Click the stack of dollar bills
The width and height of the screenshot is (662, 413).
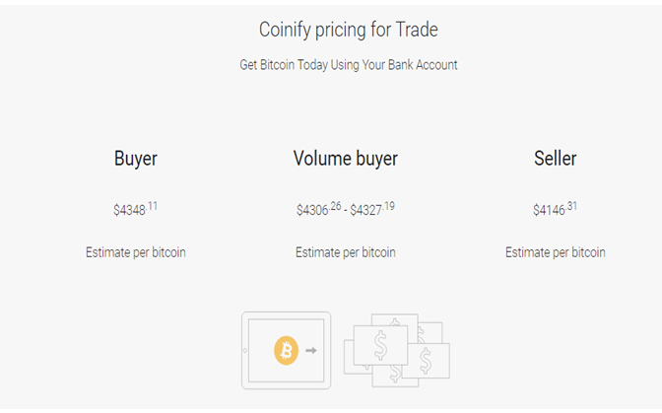click(x=397, y=350)
